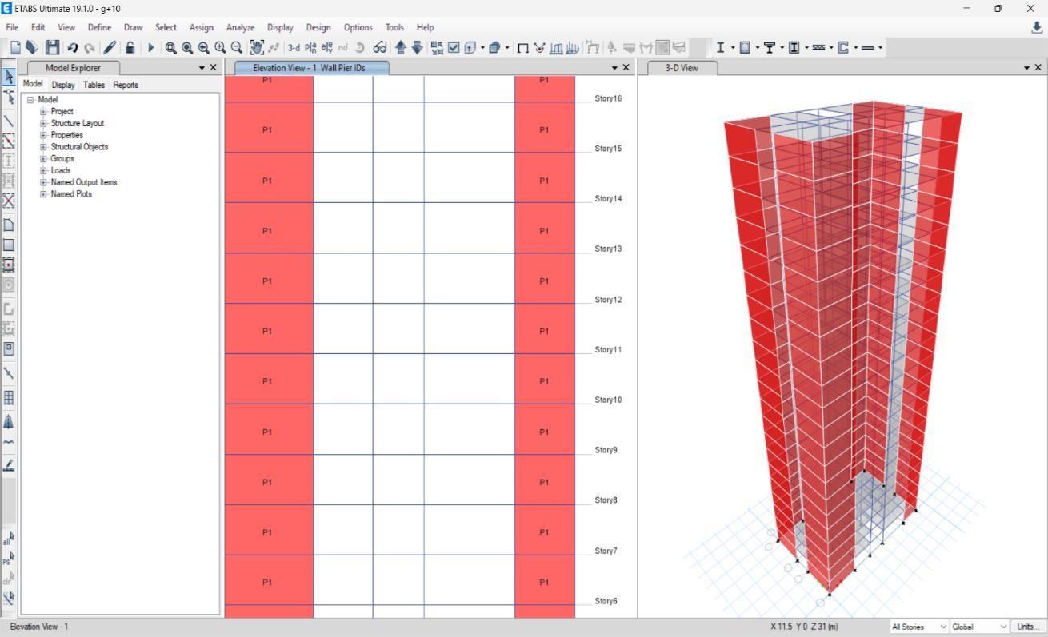Click the Intersecting Line Select icon
Viewport: 1048px width, 637px height.
click(9, 598)
